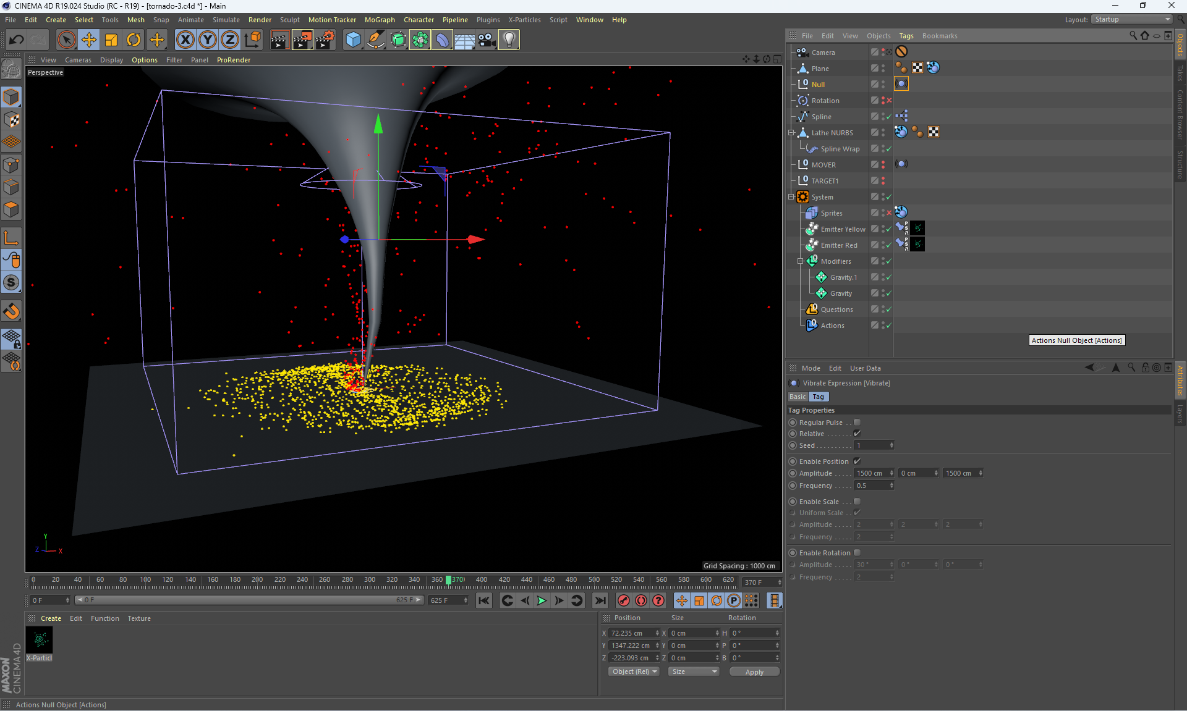
Task: Select the X-Particles material thumbnail
Action: pos(40,641)
